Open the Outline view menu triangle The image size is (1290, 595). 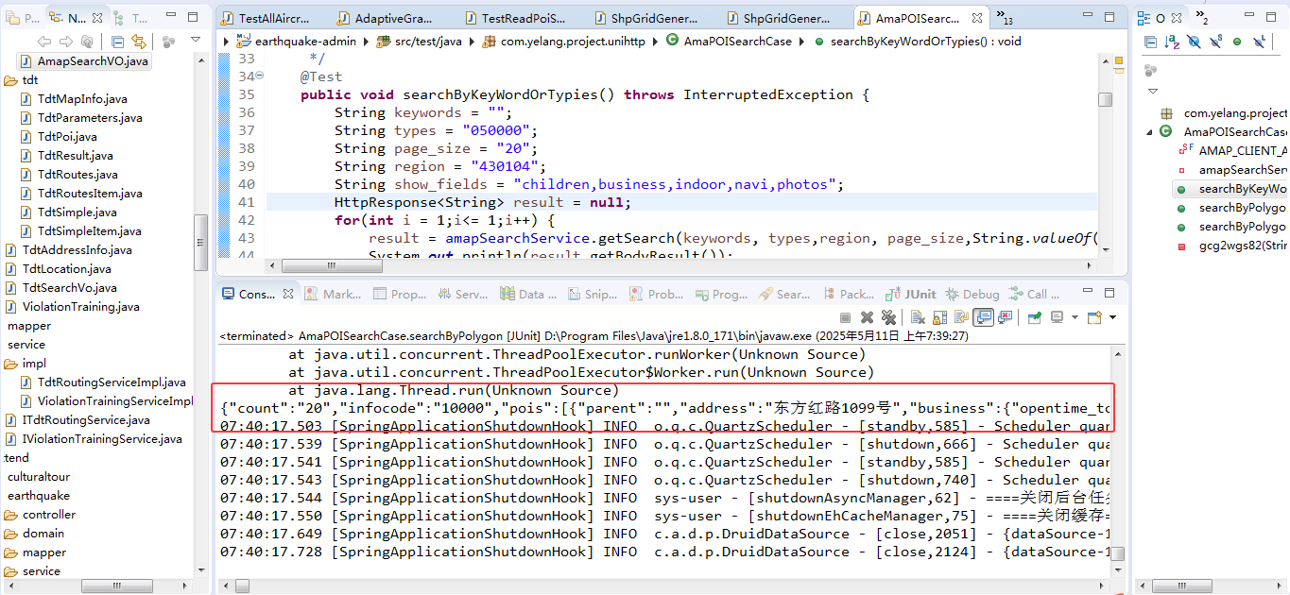[x=1153, y=91]
